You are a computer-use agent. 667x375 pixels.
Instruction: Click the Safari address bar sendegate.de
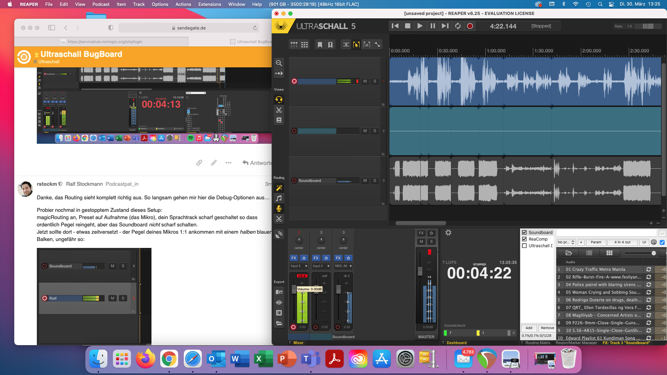pyautogui.click(x=189, y=28)
